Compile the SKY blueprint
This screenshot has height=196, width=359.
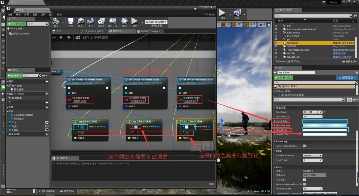(56, 22)
